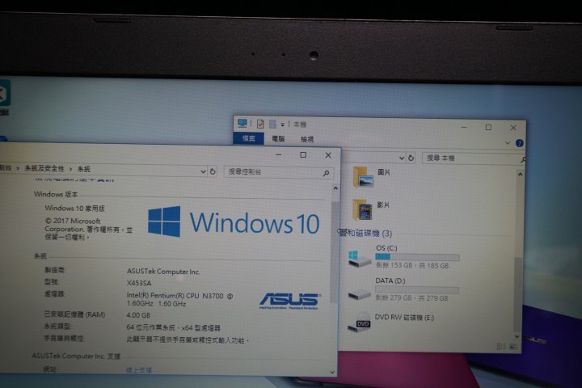Click the blue help icon in Explorer

[x=519, y=143]
